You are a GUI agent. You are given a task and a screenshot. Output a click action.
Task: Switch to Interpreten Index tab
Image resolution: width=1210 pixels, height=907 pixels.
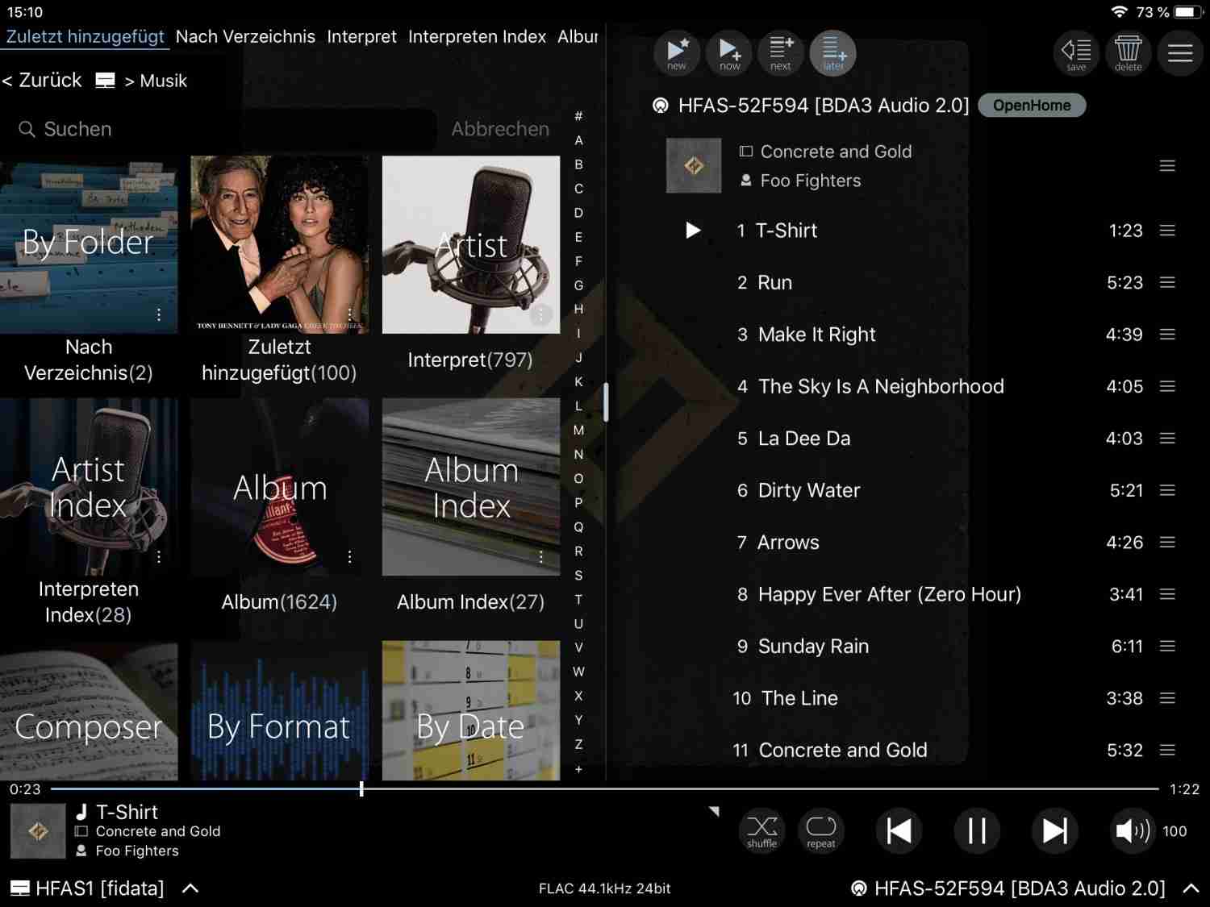[x=477, y=36]
